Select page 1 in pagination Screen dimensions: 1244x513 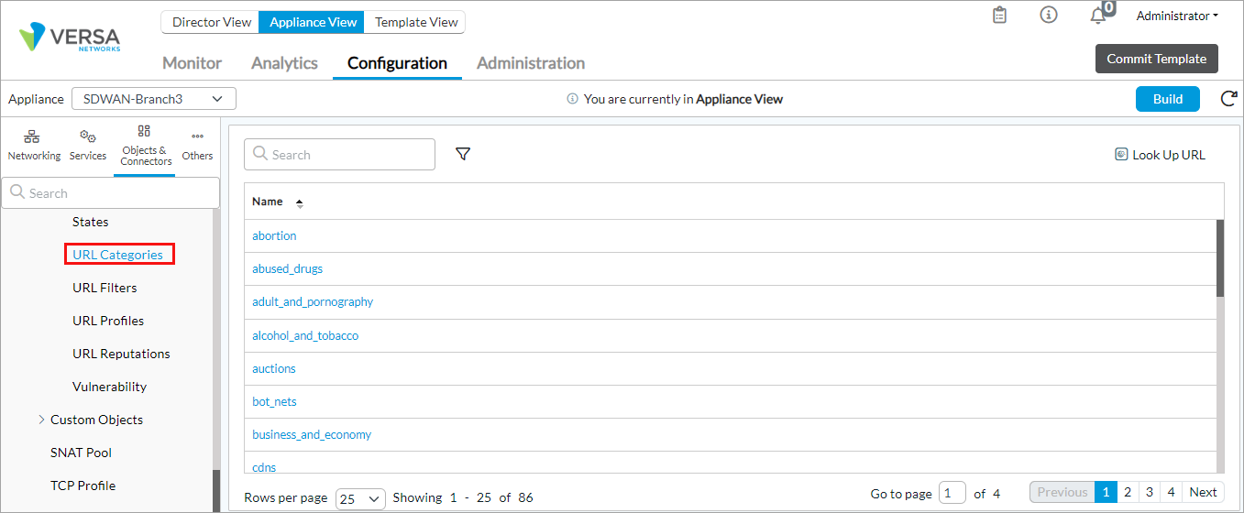[1106, 492]
